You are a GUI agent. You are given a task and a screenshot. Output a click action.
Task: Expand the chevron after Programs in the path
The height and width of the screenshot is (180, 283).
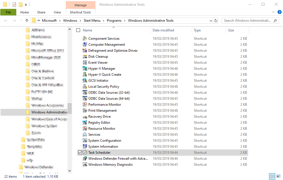tap(125, 21)
